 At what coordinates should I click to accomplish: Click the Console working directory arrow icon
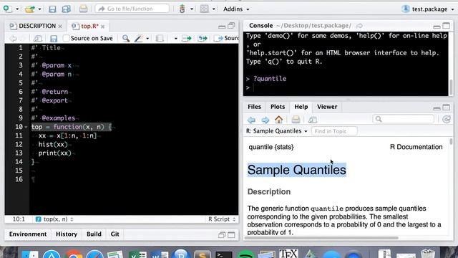pyautogui.click(x=359, y=26)
